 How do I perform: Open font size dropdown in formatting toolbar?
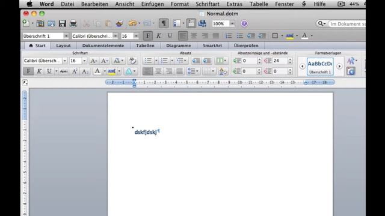click(136, 36)
